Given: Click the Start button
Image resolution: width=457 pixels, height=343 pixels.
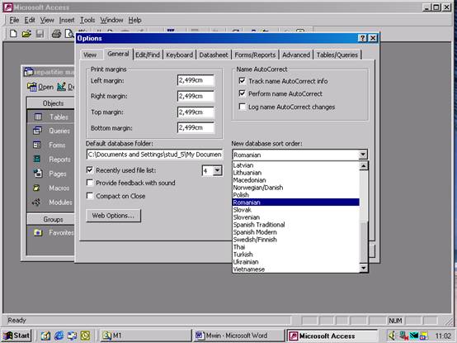Looking at the screenshot, I should tap(16, 336).
